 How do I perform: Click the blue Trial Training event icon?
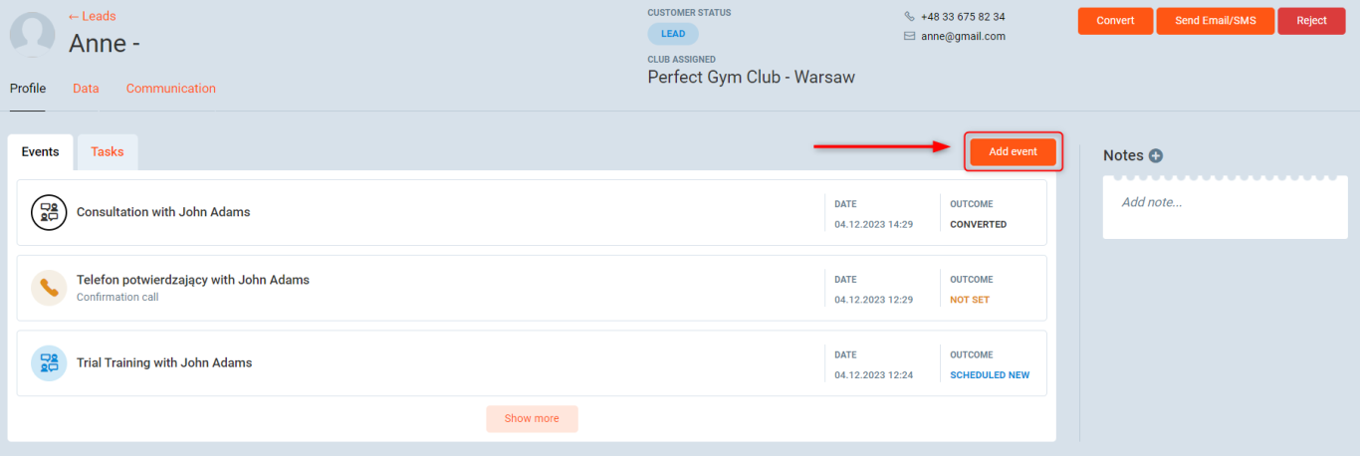click(49, 363)
